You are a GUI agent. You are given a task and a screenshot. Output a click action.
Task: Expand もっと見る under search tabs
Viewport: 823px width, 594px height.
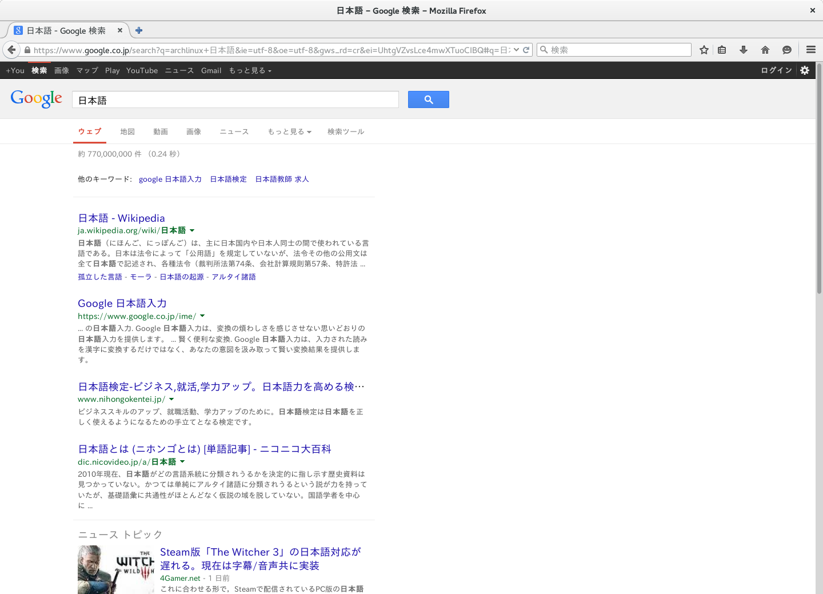click(x=290, y=131)
